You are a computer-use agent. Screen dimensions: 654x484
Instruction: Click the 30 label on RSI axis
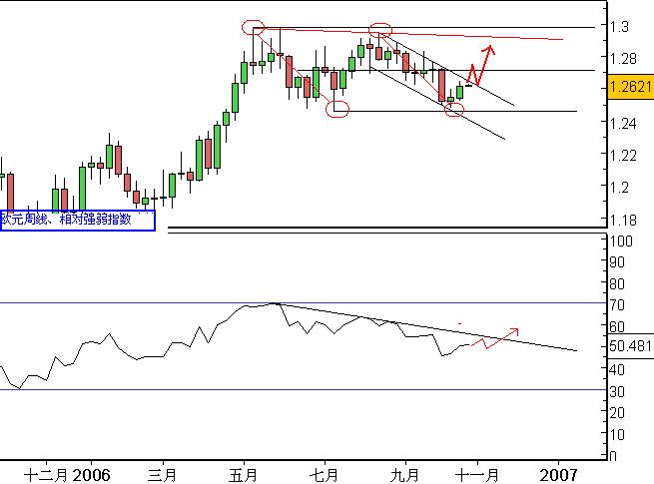point(617,391)
